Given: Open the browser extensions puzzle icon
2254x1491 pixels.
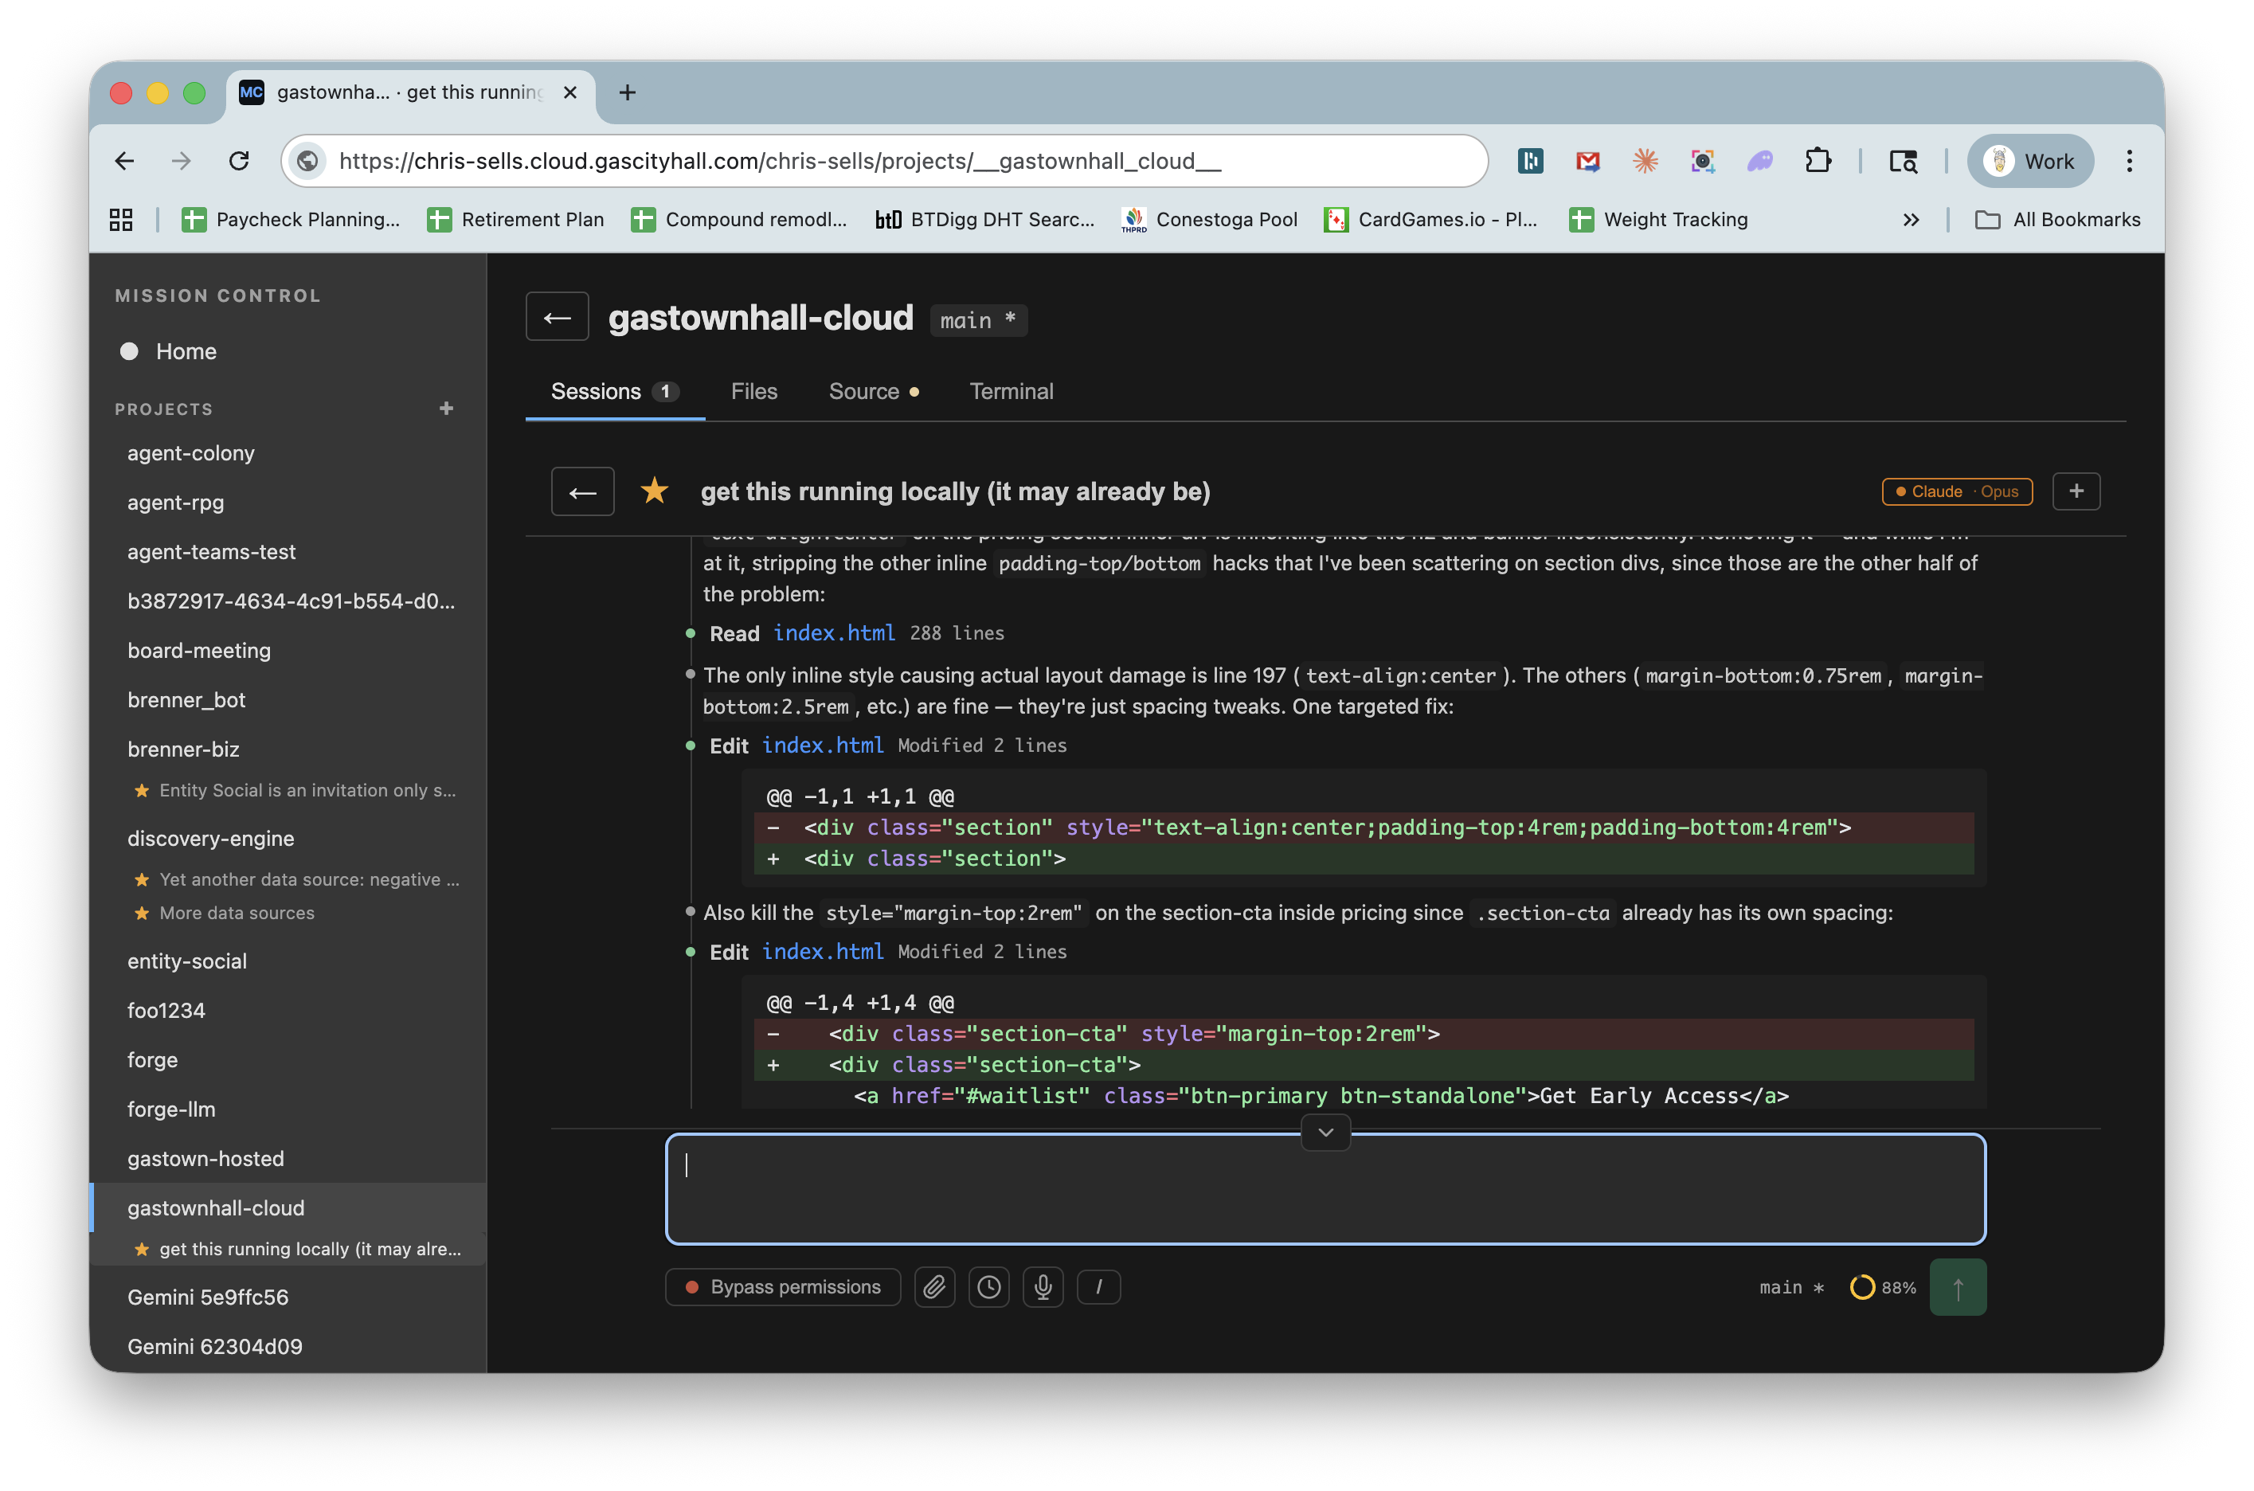Looking at the screenshot, I should pos(1818,161).
